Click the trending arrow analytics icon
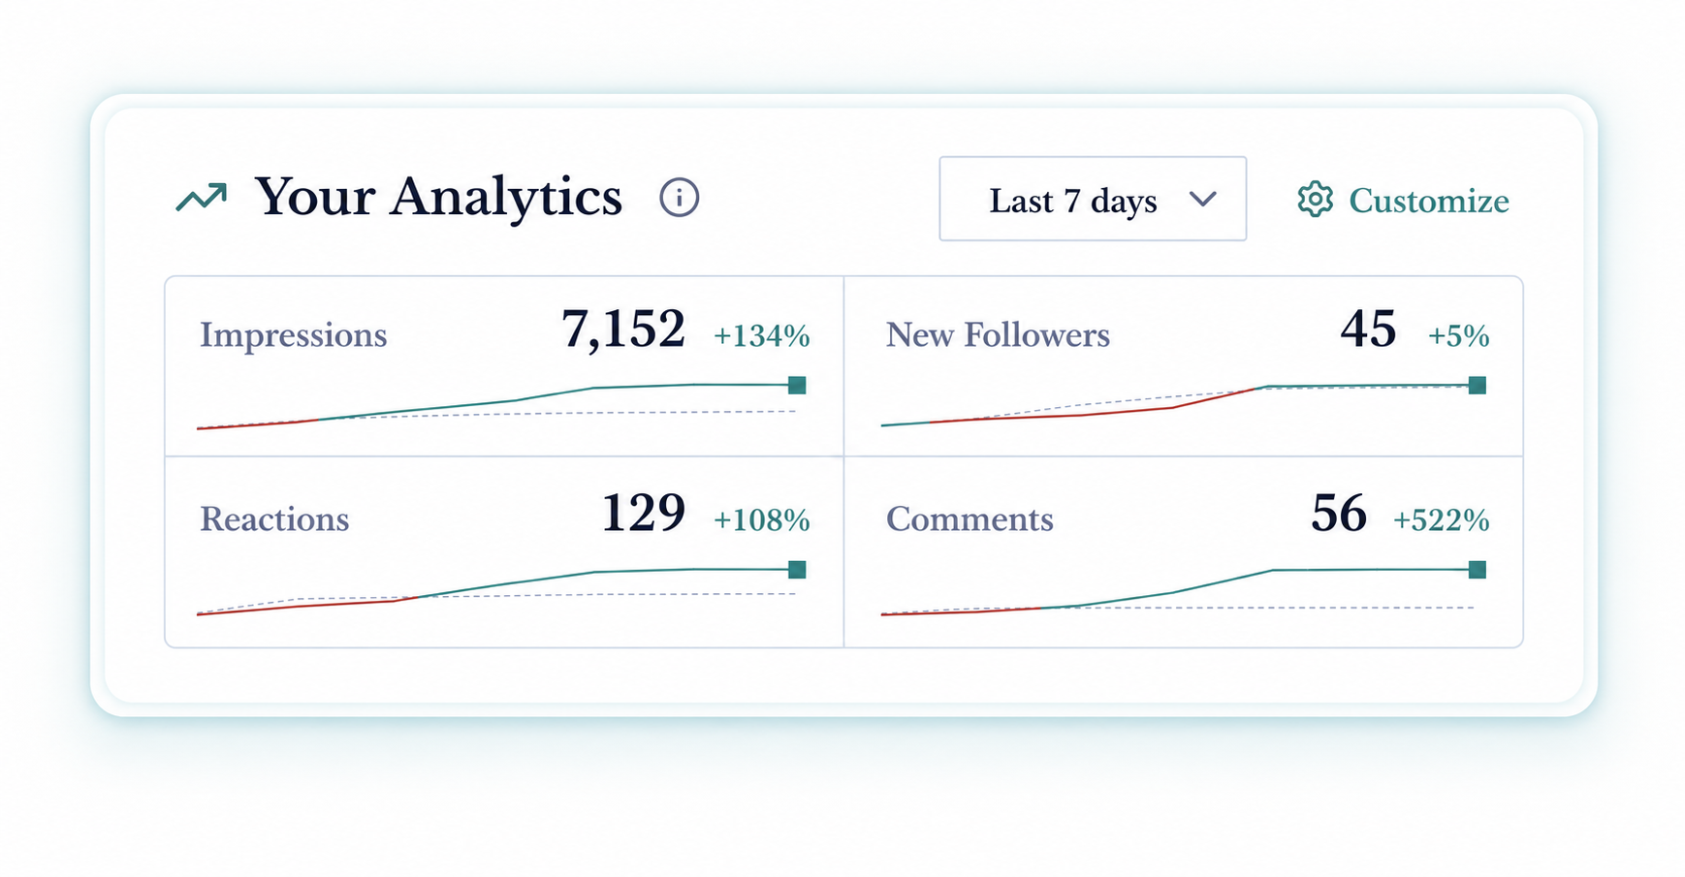The image size is (1685, 877). tap(202, 198)
